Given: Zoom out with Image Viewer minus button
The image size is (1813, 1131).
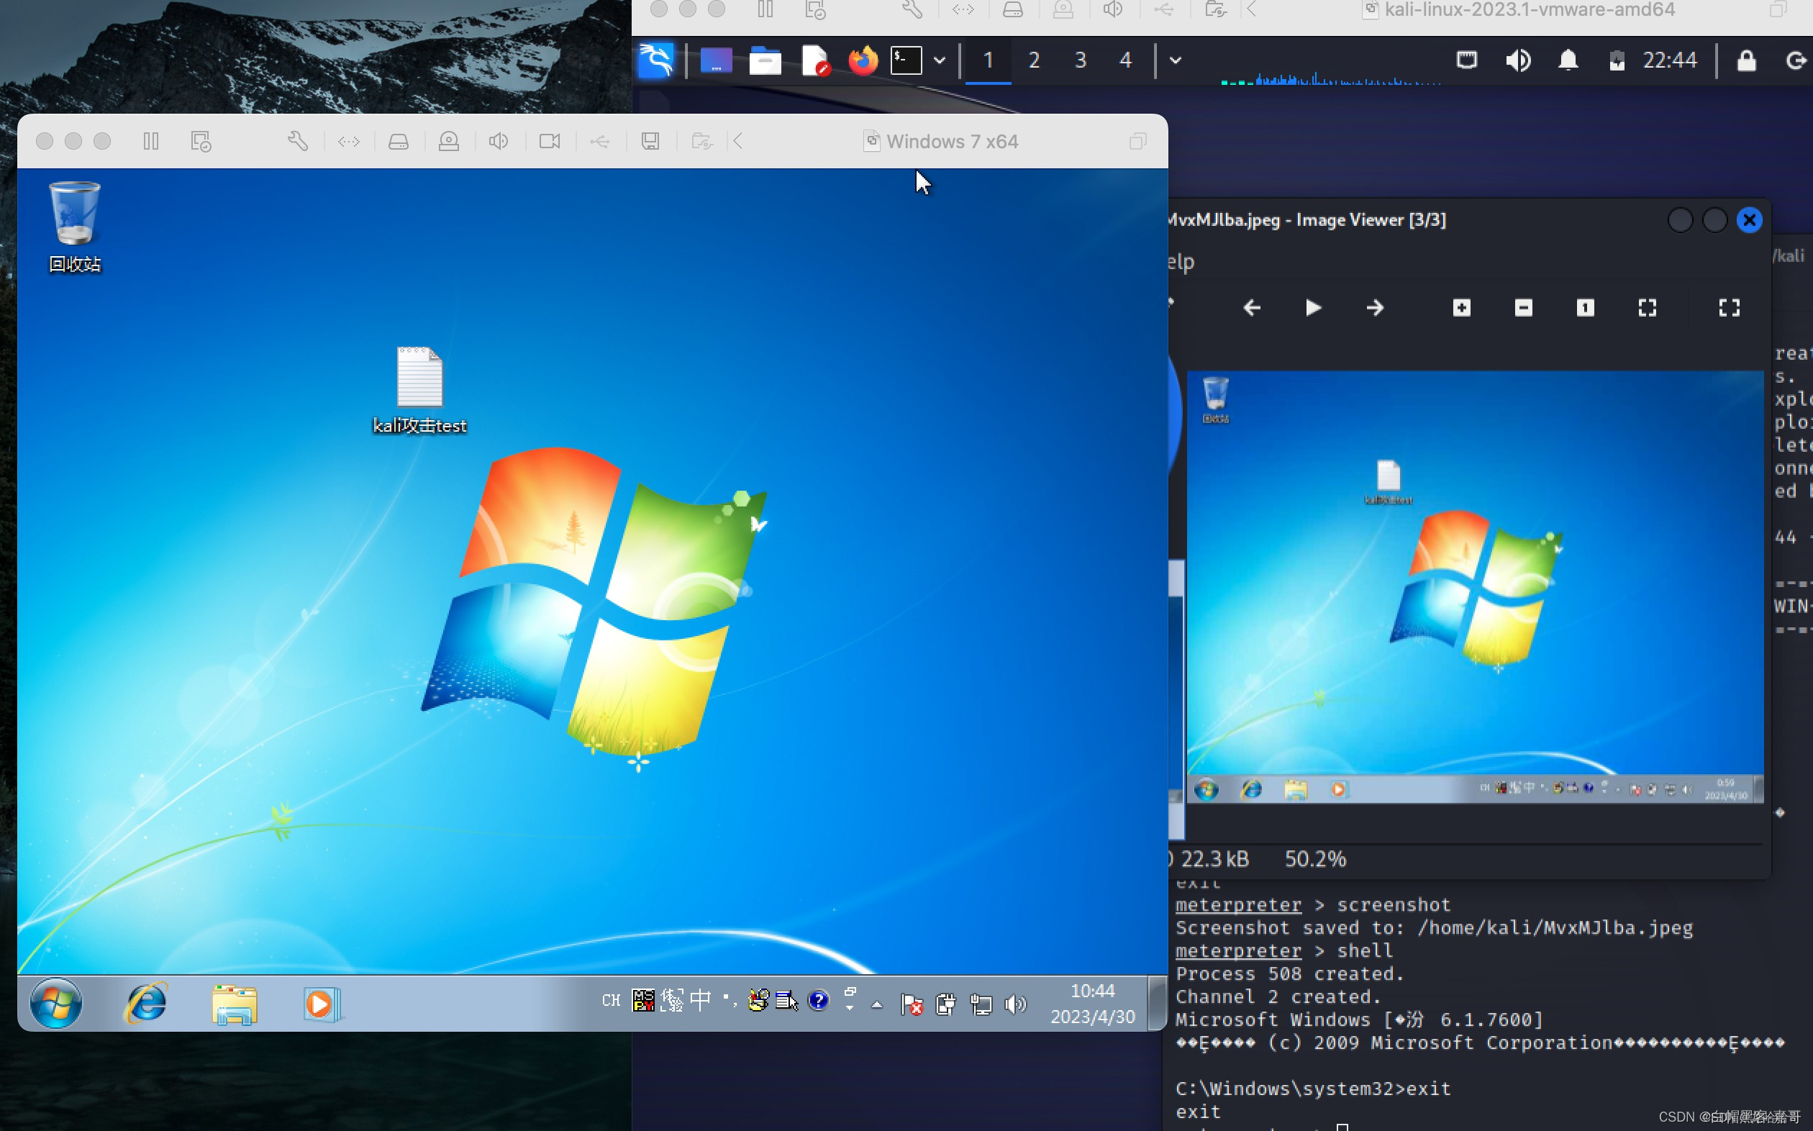Looking at the screenshot, I should click(x=1523, y=307).
